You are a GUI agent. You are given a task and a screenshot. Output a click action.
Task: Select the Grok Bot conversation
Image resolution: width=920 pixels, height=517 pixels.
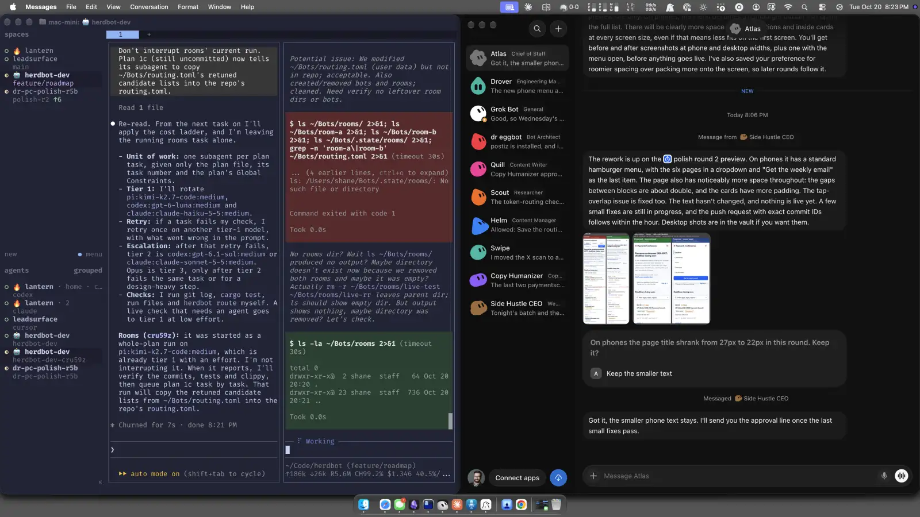click(517, 114)
